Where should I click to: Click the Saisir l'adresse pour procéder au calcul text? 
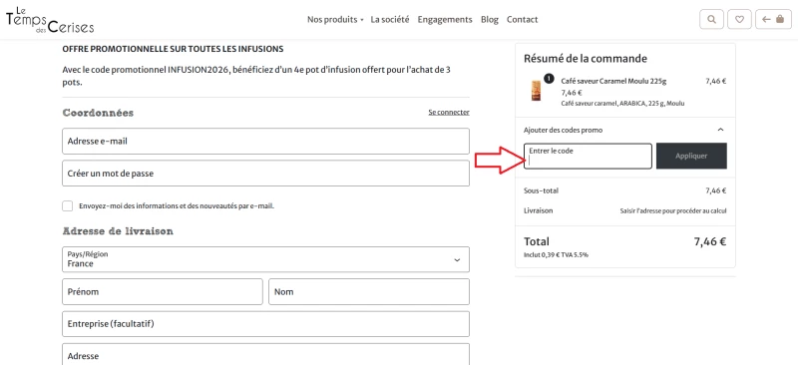[672, 210]
